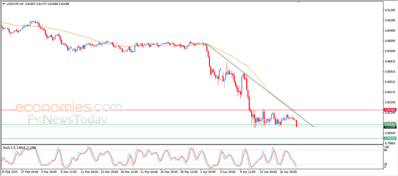The image size is (398, 176).
Task: Select the green horizontal line at 0.80059
Action: tap(192, 138)
